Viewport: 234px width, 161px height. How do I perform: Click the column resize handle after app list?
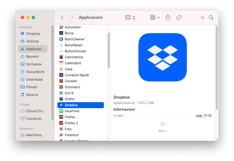point(109,139)
